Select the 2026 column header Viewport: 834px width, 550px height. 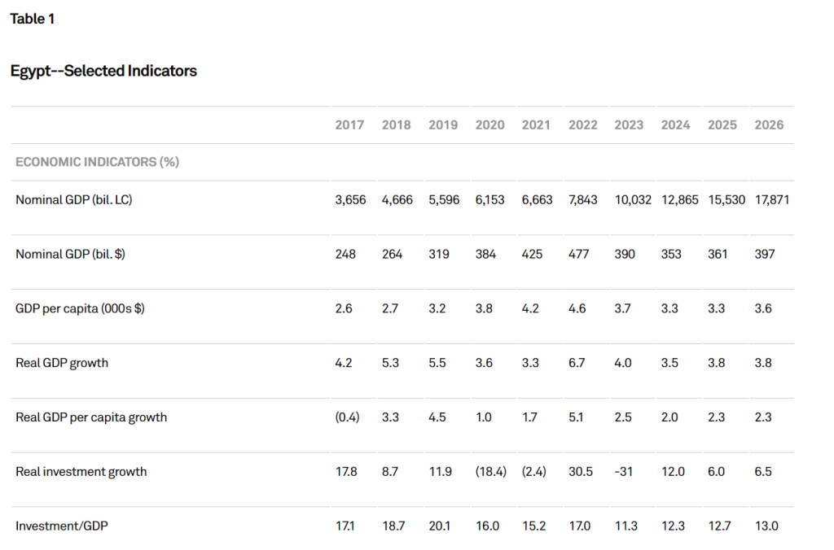769,124
